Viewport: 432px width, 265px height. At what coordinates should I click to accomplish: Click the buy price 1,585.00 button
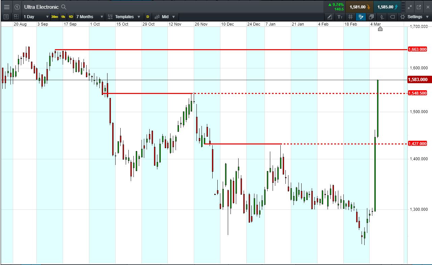point(388,7)
